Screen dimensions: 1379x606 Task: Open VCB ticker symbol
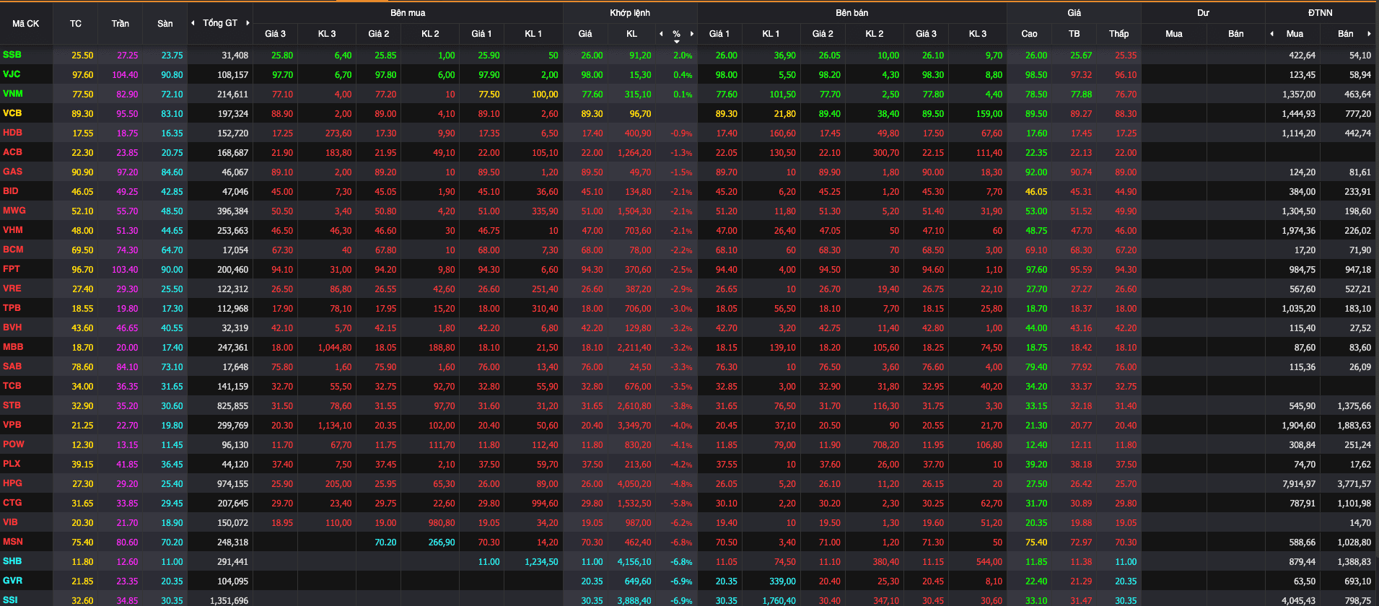(x=12, y=113)
